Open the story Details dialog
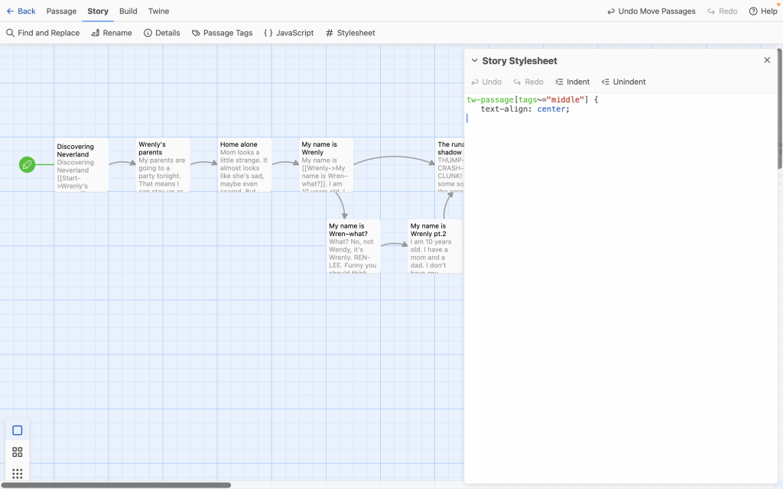The height and width of the screenshot is (489, 783). coord(161,33)
